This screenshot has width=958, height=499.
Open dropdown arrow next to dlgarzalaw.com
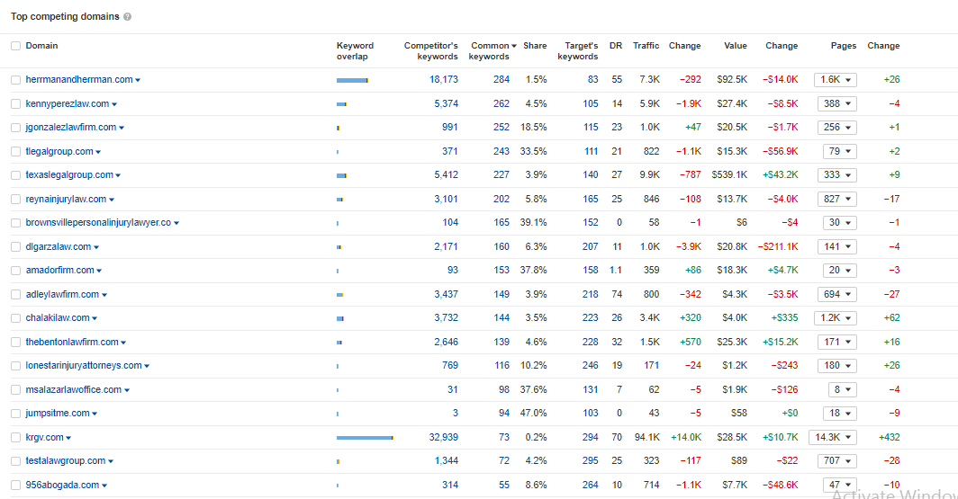coord(96,247)
